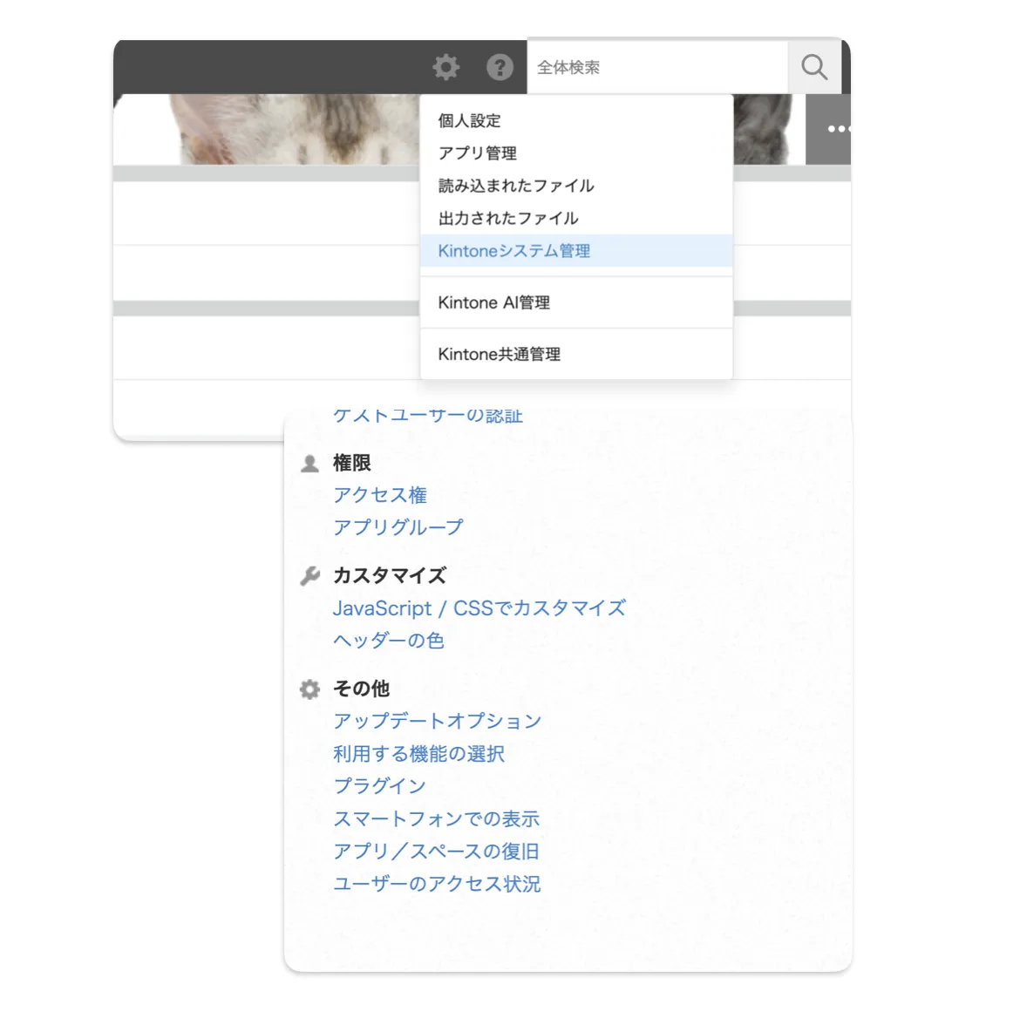Open JavaScript / CSSでカスタマイズ

(x=479, y=608)
